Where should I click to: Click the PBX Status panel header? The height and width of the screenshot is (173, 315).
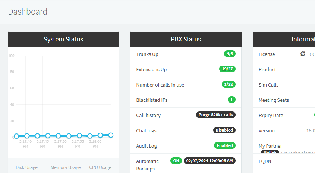click(x=186, y=39)
